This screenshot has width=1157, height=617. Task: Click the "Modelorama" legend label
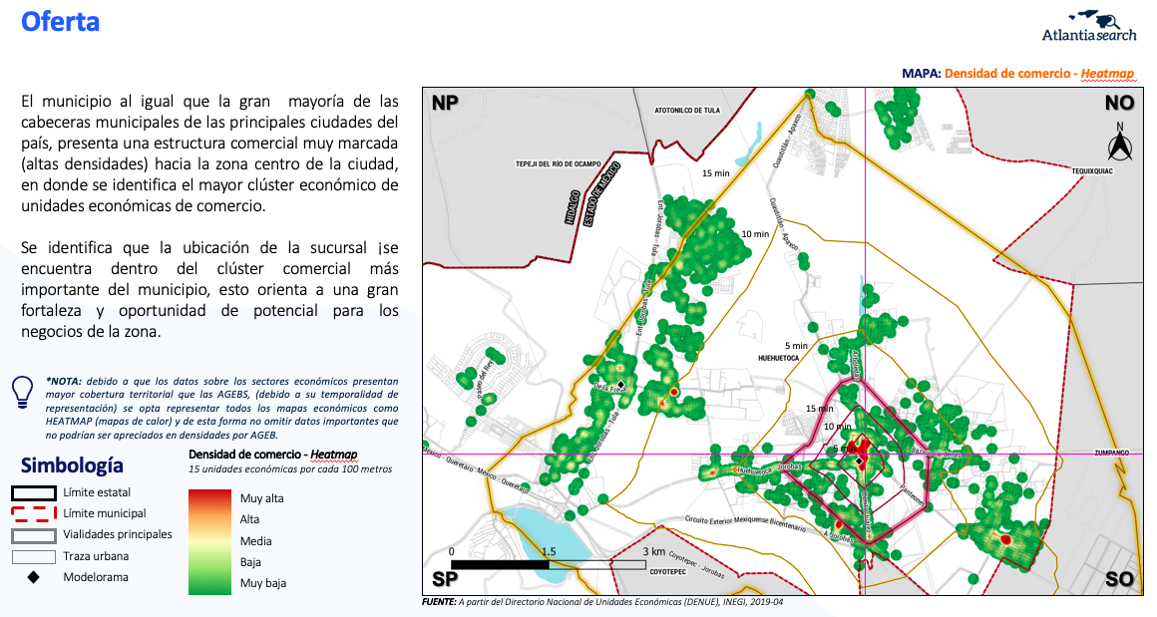click(96, 577)
